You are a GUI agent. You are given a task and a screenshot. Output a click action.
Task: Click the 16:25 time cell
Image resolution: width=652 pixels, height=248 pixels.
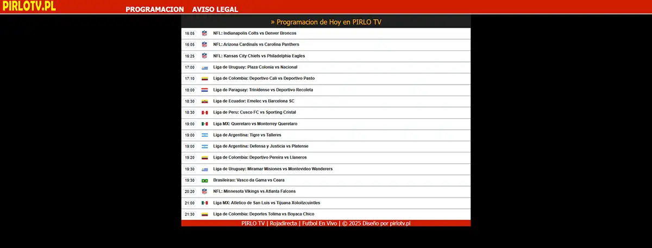click(x=190, y=56)
